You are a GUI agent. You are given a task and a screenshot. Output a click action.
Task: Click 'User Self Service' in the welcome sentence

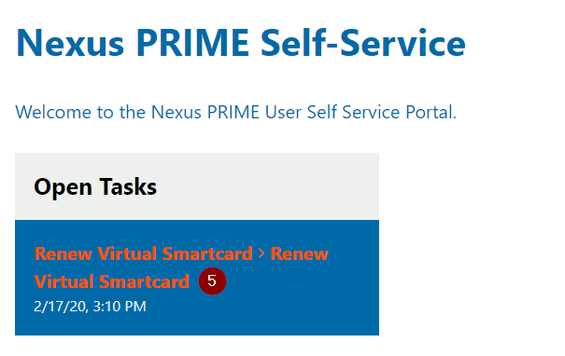point(332,112)
